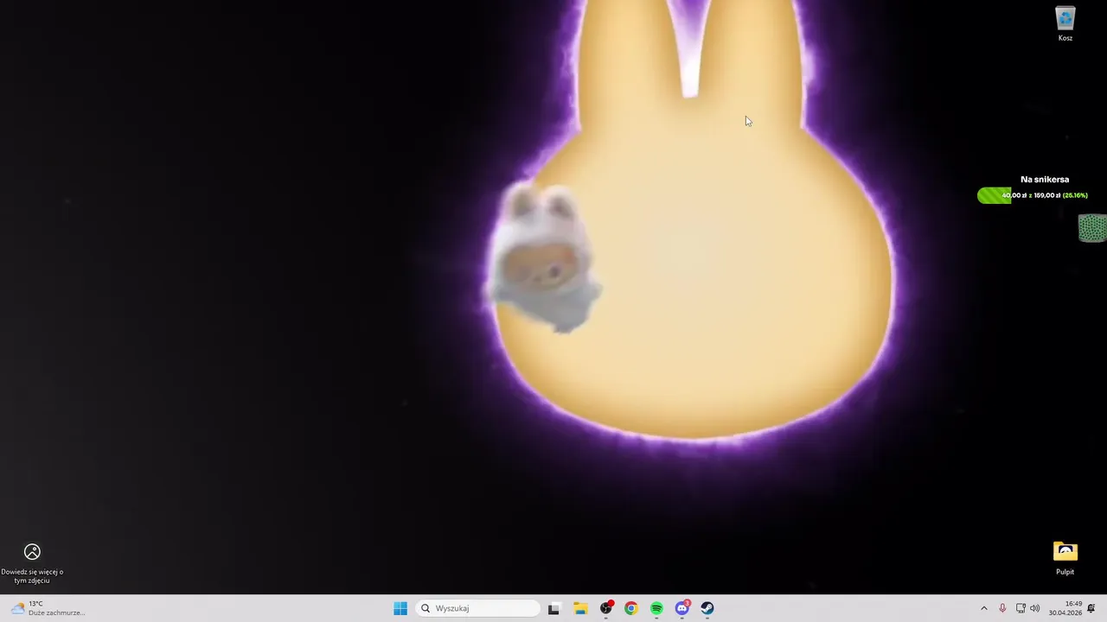Image resolution: width=1107 pixels, height=622 pixels.
Task: Open Google Chrome from the taskbar
Action: [631, 608]
